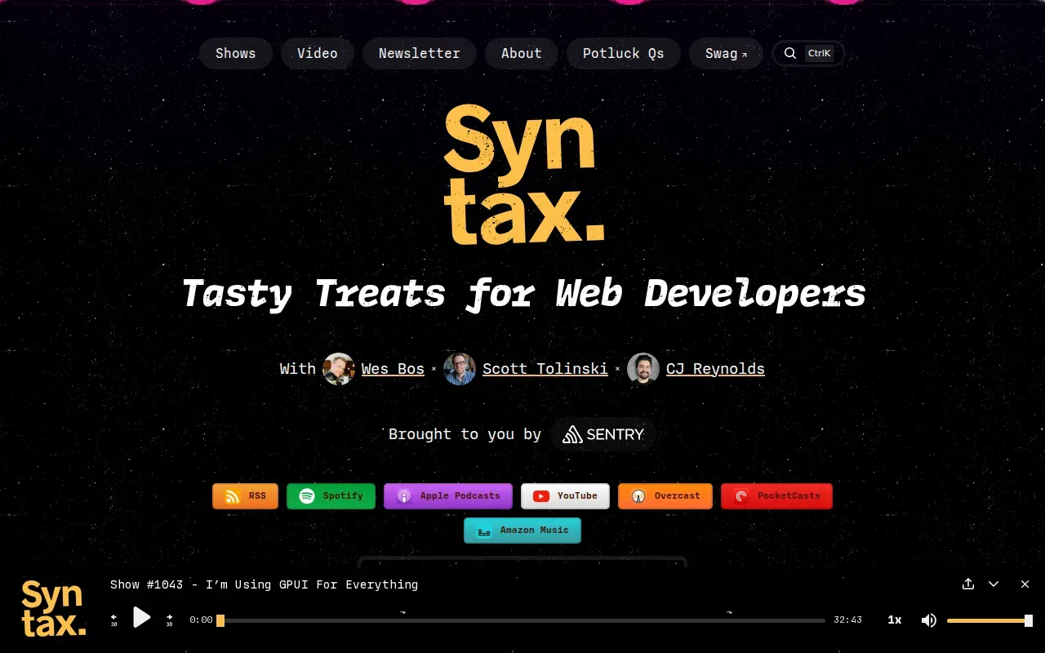Screen dimensions: 1045x653
Task: Click the Apple Podcasts logo icon
Action: tap(404, 496)
